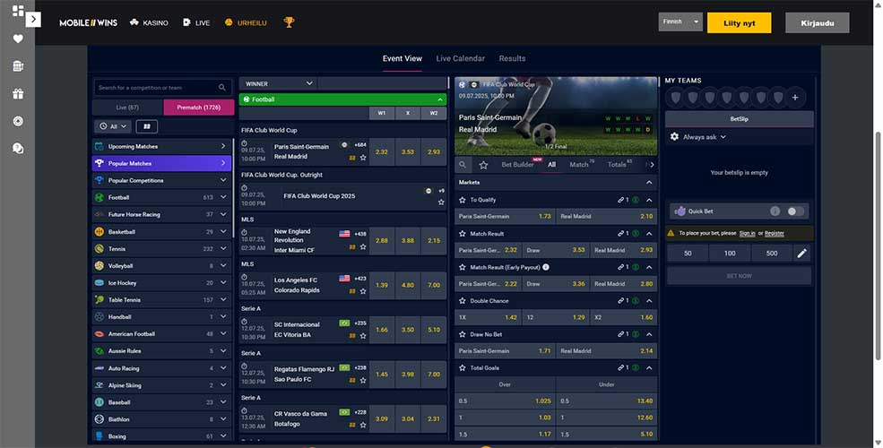Select the Bet Builder tab
Screen dimensions: 883x448
click(x=517, y=165)
